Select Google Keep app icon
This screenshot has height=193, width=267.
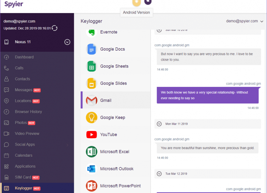pyautogui.click(x=92, y=117)
